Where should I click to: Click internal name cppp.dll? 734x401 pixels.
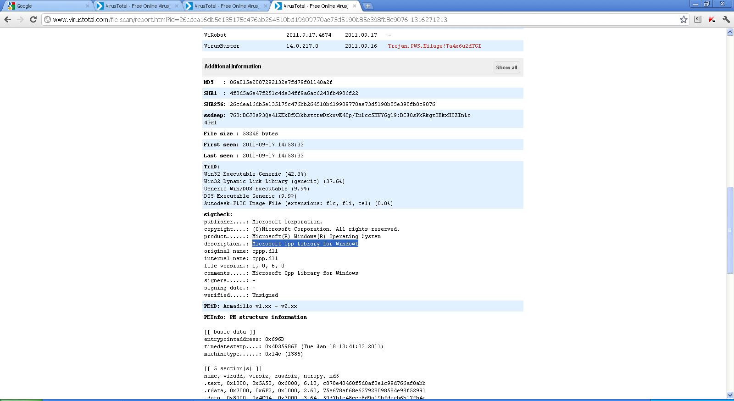(x=241, y=258)
